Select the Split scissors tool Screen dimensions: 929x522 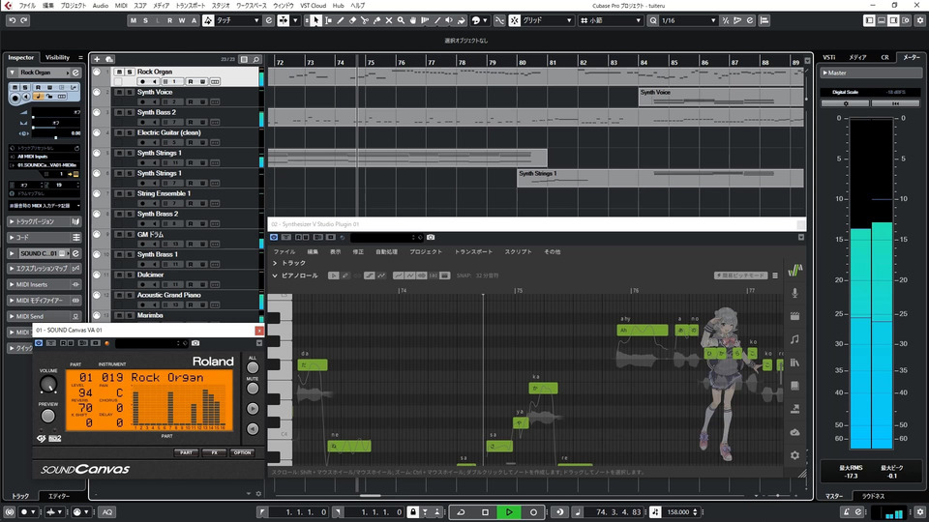coord(365,20)
